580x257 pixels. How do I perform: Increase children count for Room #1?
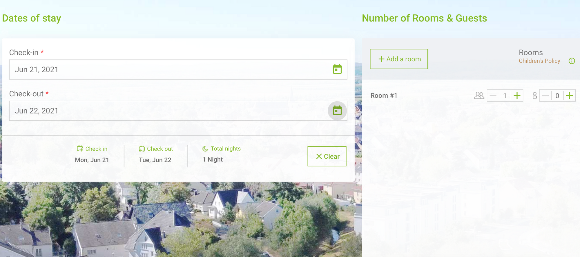569,96
